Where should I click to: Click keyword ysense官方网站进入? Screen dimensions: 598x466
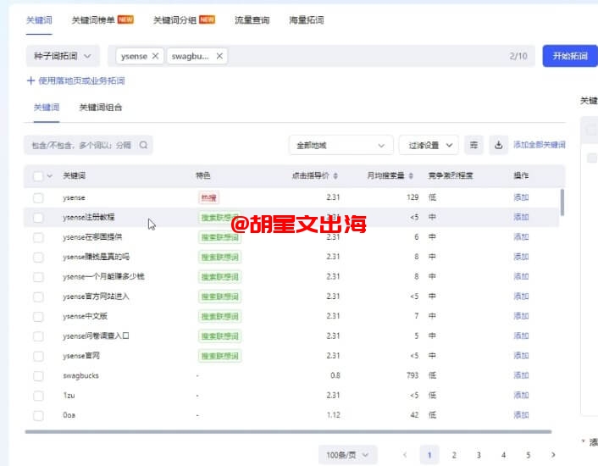click(96, 297)
